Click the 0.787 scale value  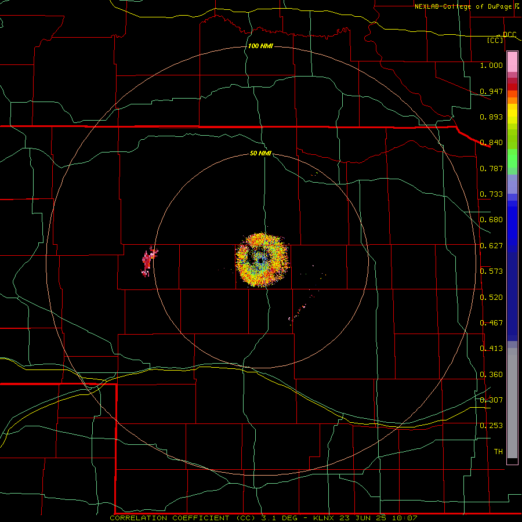pos(491,168)
